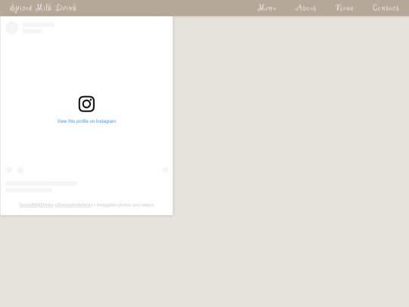Click the heart like icon placeholder
Screen dimensions: 409x307
click(9, 170)
